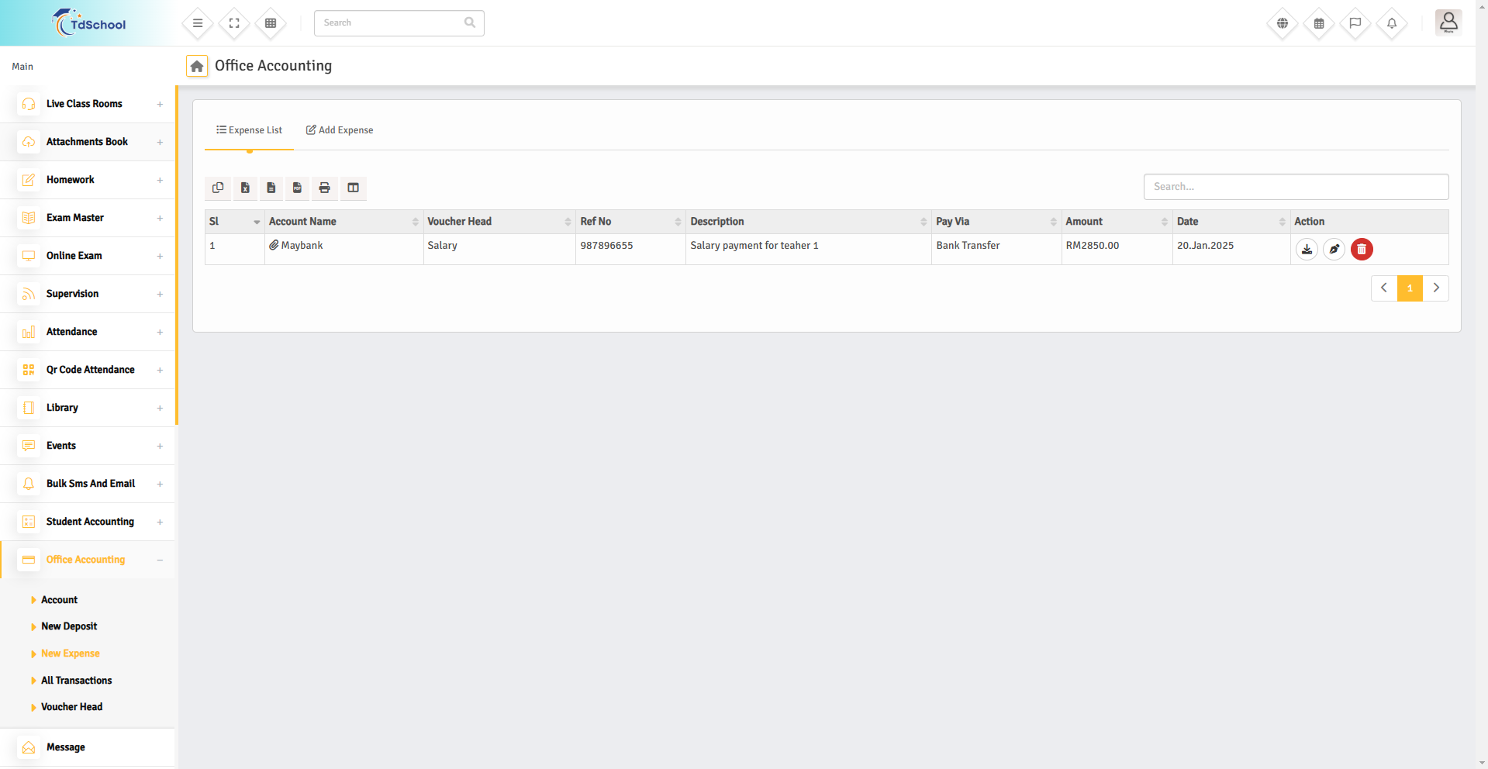This screenshot has width=1488, height=769.
Task: Copy table data to clipboard
Action: click(218, 188)
